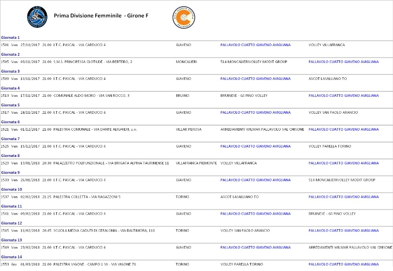Click the Giornata 1 heading
The image size is (393, 271).
point(10,38)
